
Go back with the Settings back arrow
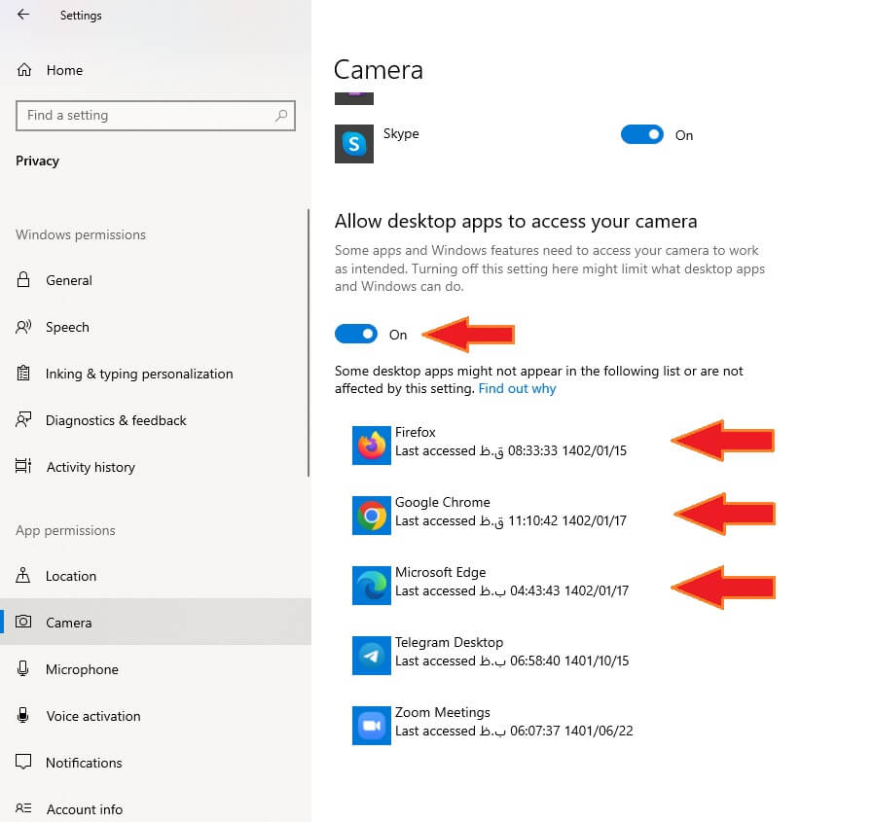pyautogui.click(x=23, y=15)
